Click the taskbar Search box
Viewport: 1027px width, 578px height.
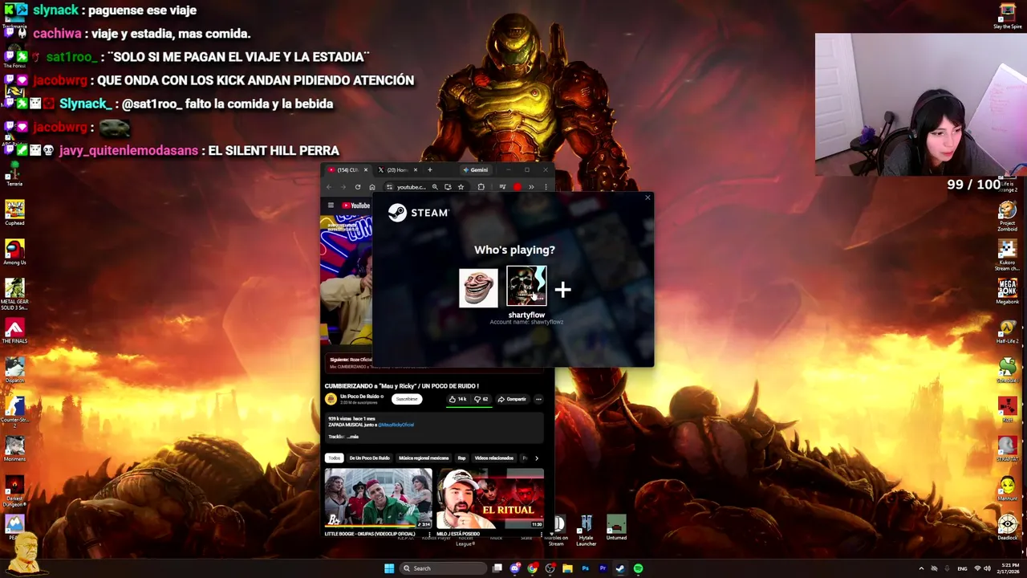(443, 568)
